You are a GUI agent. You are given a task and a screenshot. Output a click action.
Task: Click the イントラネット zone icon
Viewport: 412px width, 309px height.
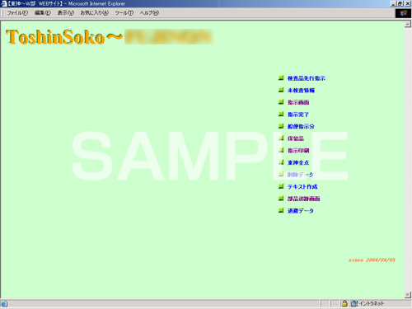pyautogui.click(x=354, y=303)
